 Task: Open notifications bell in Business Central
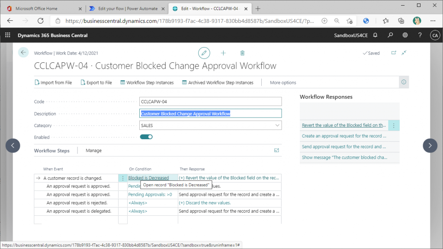[375, 35]
